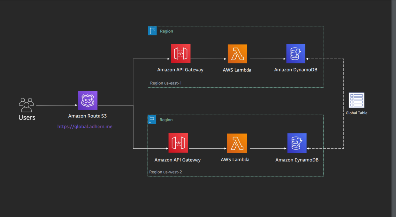The height and width of the screenshot is (217, 396).
Task: Click the 'Region us-east-1' label
Action: click(x=166, y=83)
